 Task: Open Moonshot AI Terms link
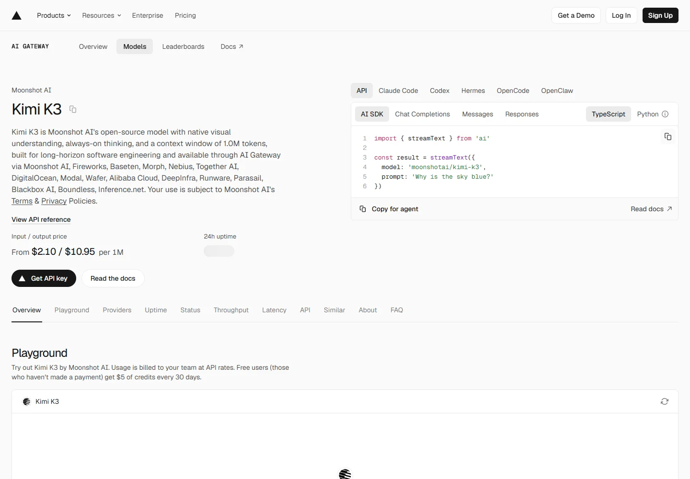point(22,201)
